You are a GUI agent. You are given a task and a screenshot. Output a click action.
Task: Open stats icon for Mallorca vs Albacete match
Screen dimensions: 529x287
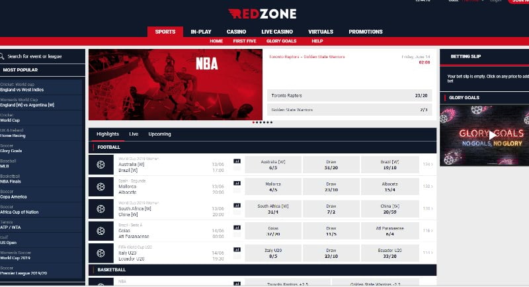click(237, 183)
